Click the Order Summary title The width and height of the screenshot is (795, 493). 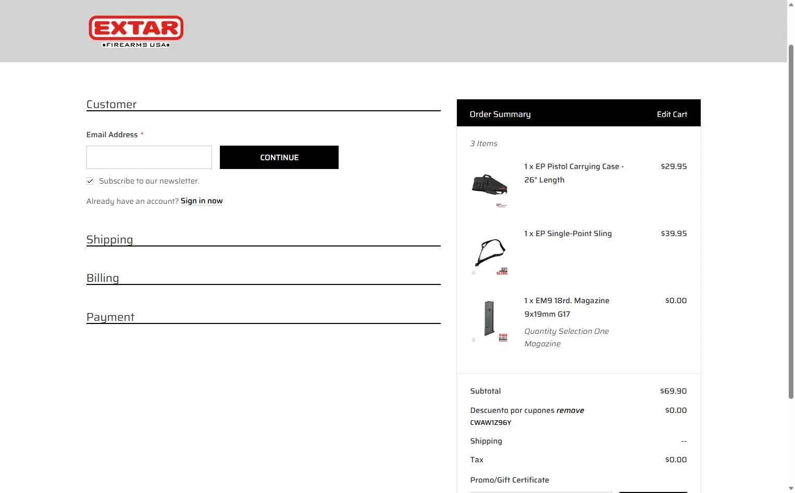[500, 114]
